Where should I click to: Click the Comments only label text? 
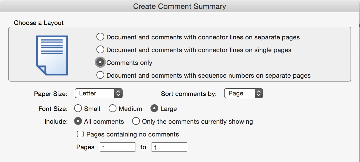129,63
